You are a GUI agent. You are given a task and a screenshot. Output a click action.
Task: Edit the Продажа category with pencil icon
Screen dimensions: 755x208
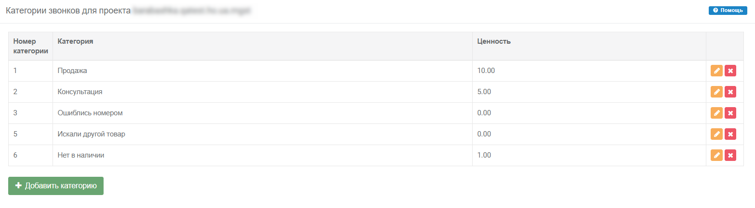[x=716, y=71]
